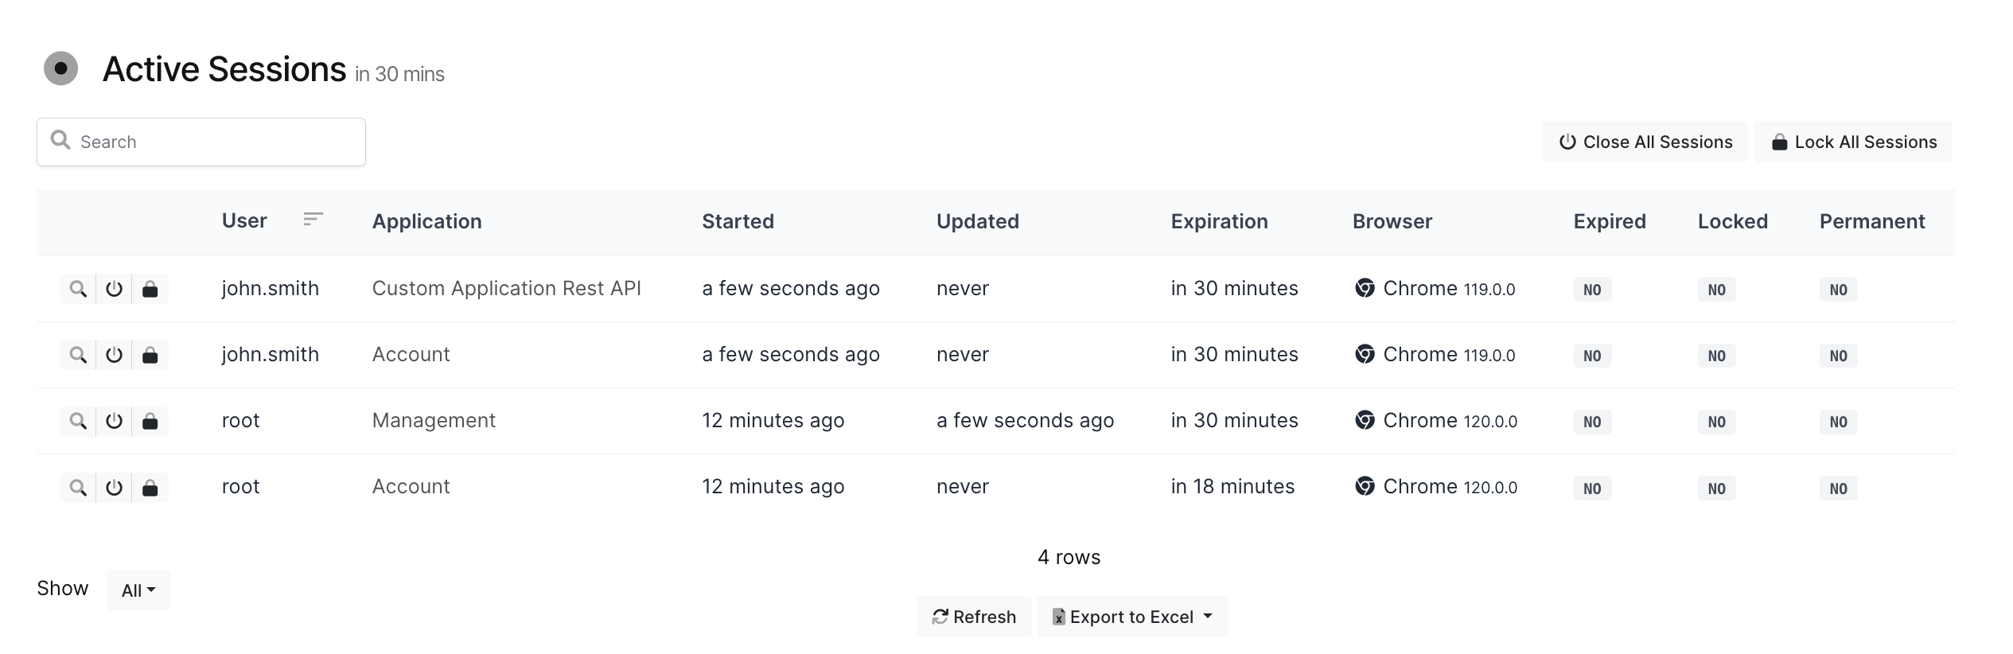Close the john.smith Account session
Screen dimensions: 2013x654
pyautogui.click(x=114, y=355)
